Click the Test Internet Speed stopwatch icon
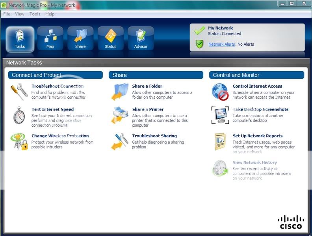 click(x=19, y=116)
